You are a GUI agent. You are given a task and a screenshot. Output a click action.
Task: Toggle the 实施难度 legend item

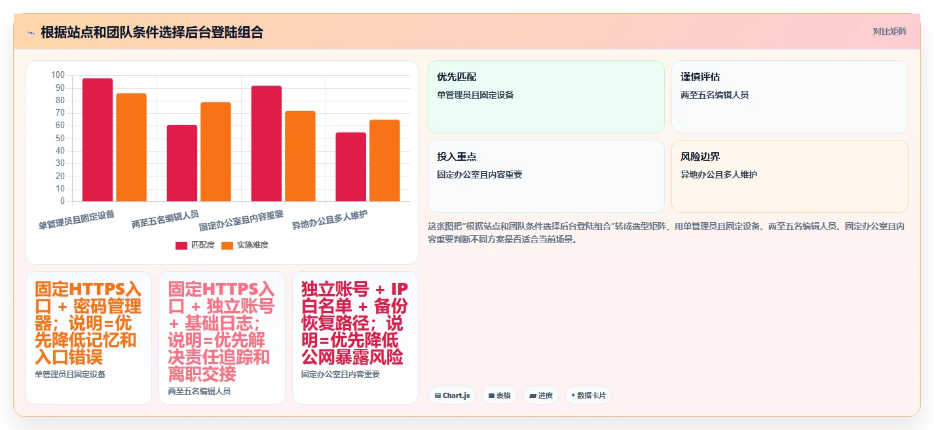pyautogui.click(x=244, y=245)
